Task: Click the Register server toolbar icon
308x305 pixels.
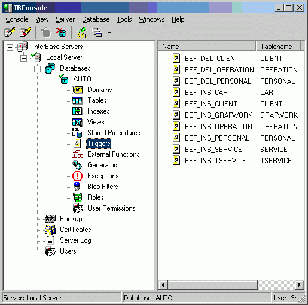Action: tap(10, 32)
